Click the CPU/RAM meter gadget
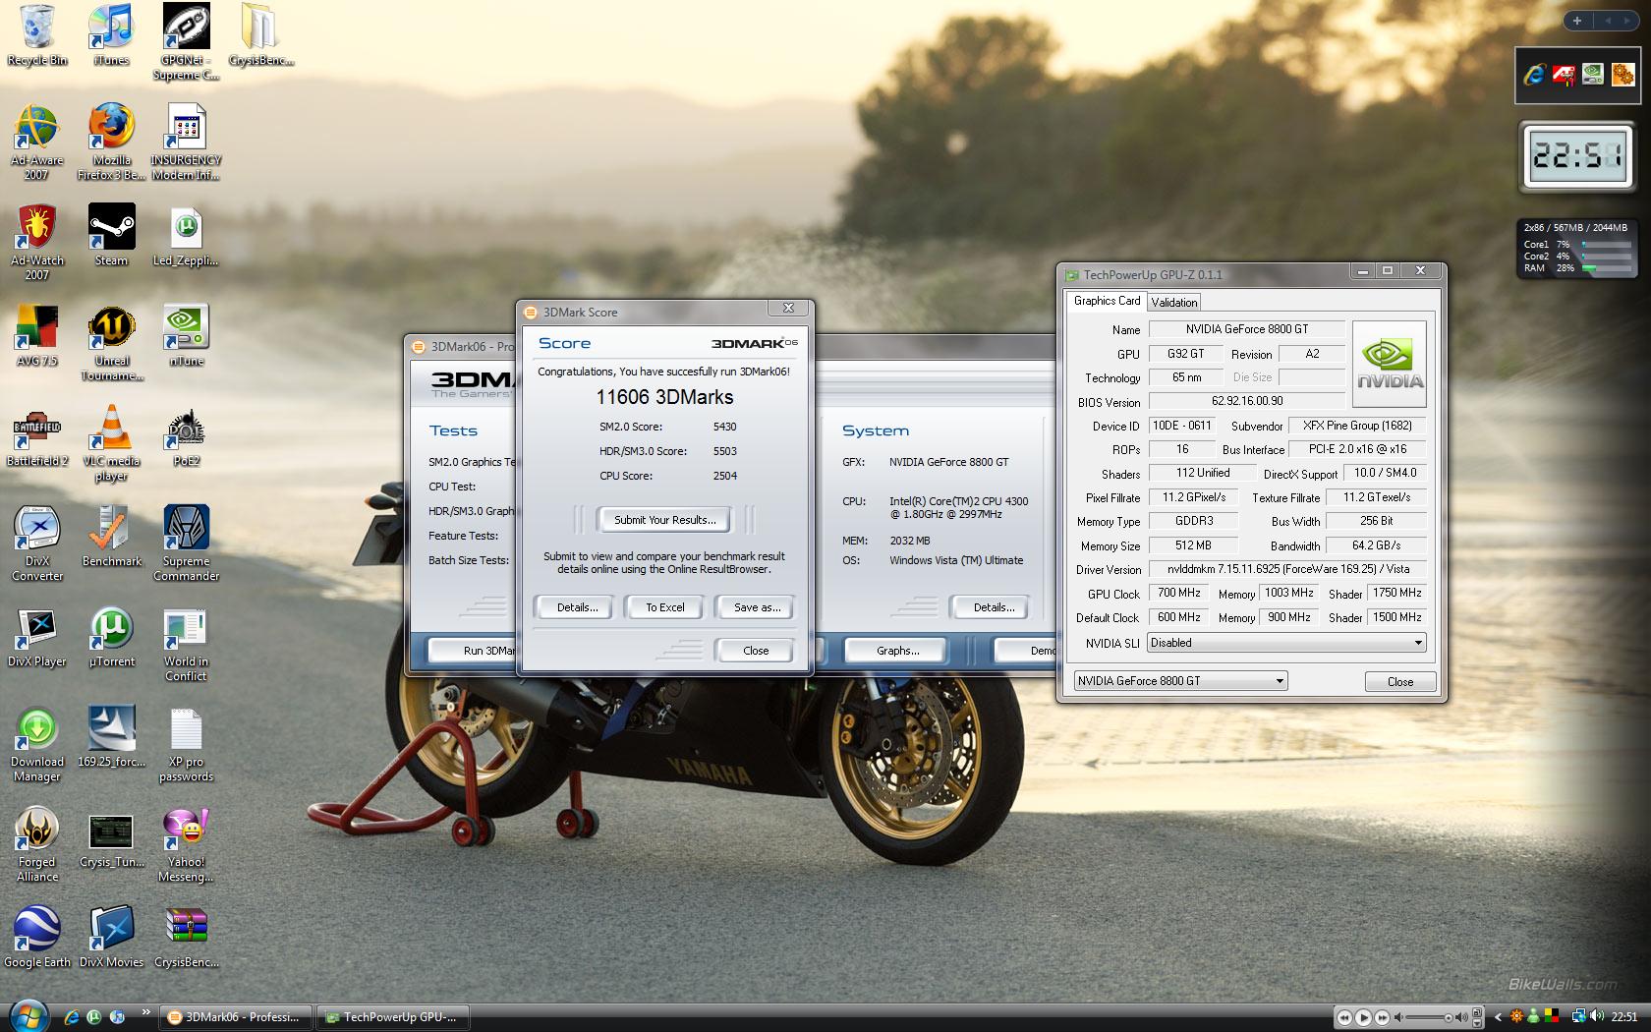1651x1032 pixels. [1576, 247]
